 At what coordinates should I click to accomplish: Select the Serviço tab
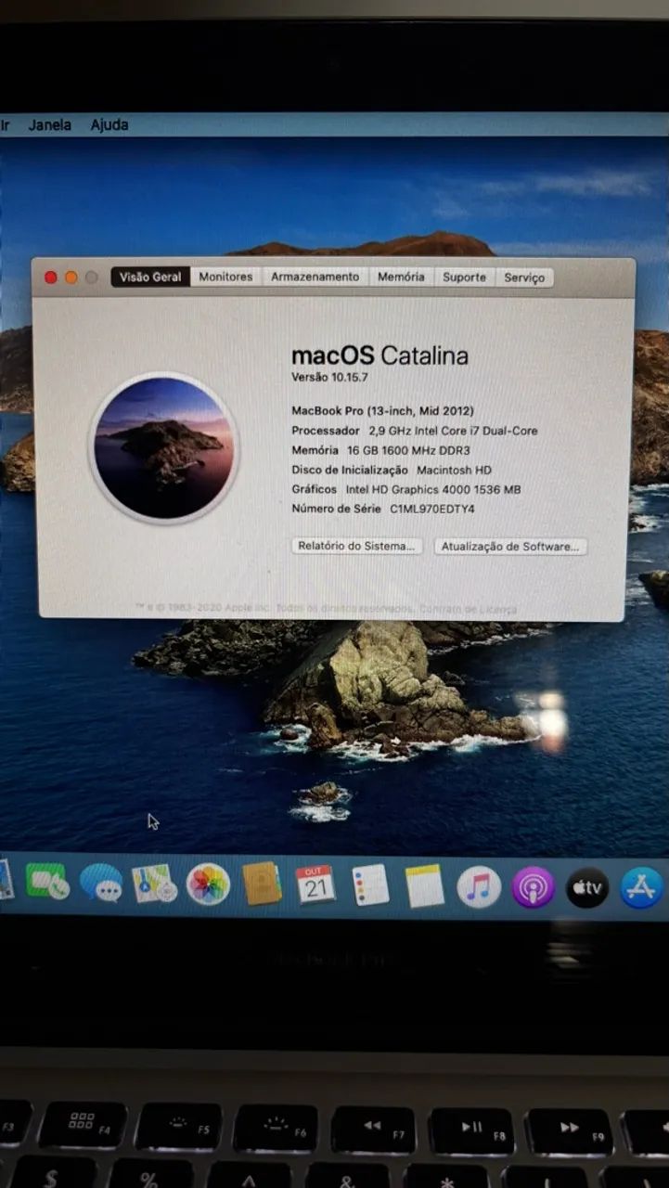pos(524,278)
